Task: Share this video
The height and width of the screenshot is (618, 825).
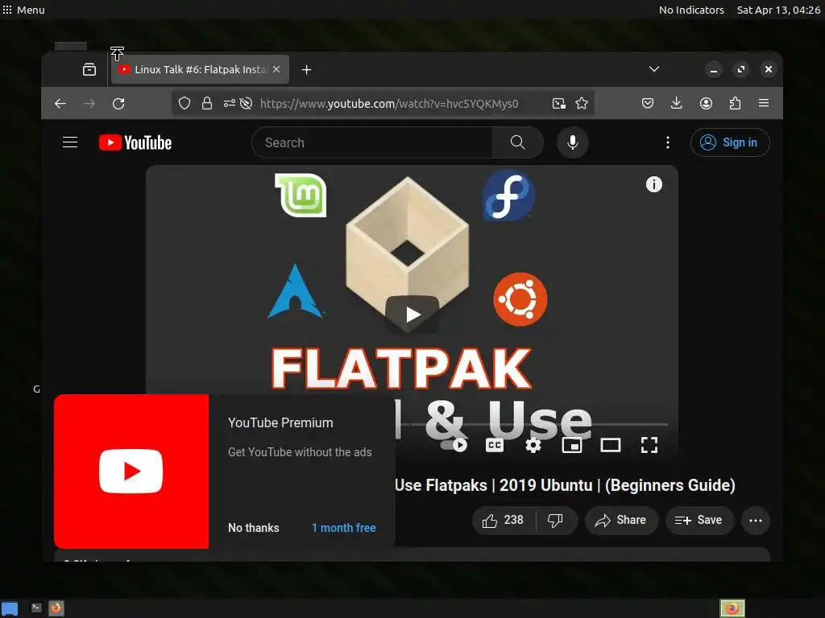Action: coord(621,521)
